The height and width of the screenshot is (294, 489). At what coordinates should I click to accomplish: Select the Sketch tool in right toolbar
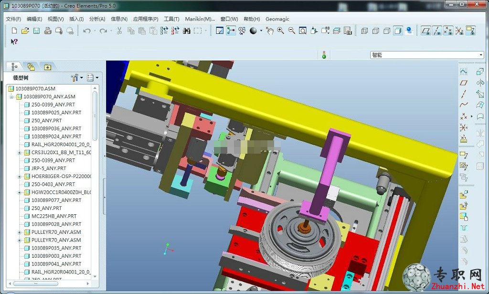(x=463, y=72)
